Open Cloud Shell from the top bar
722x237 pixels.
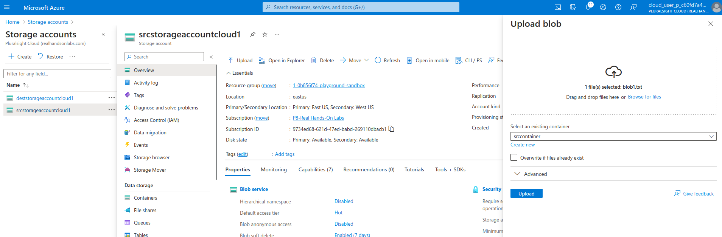(x=558, y=7)
